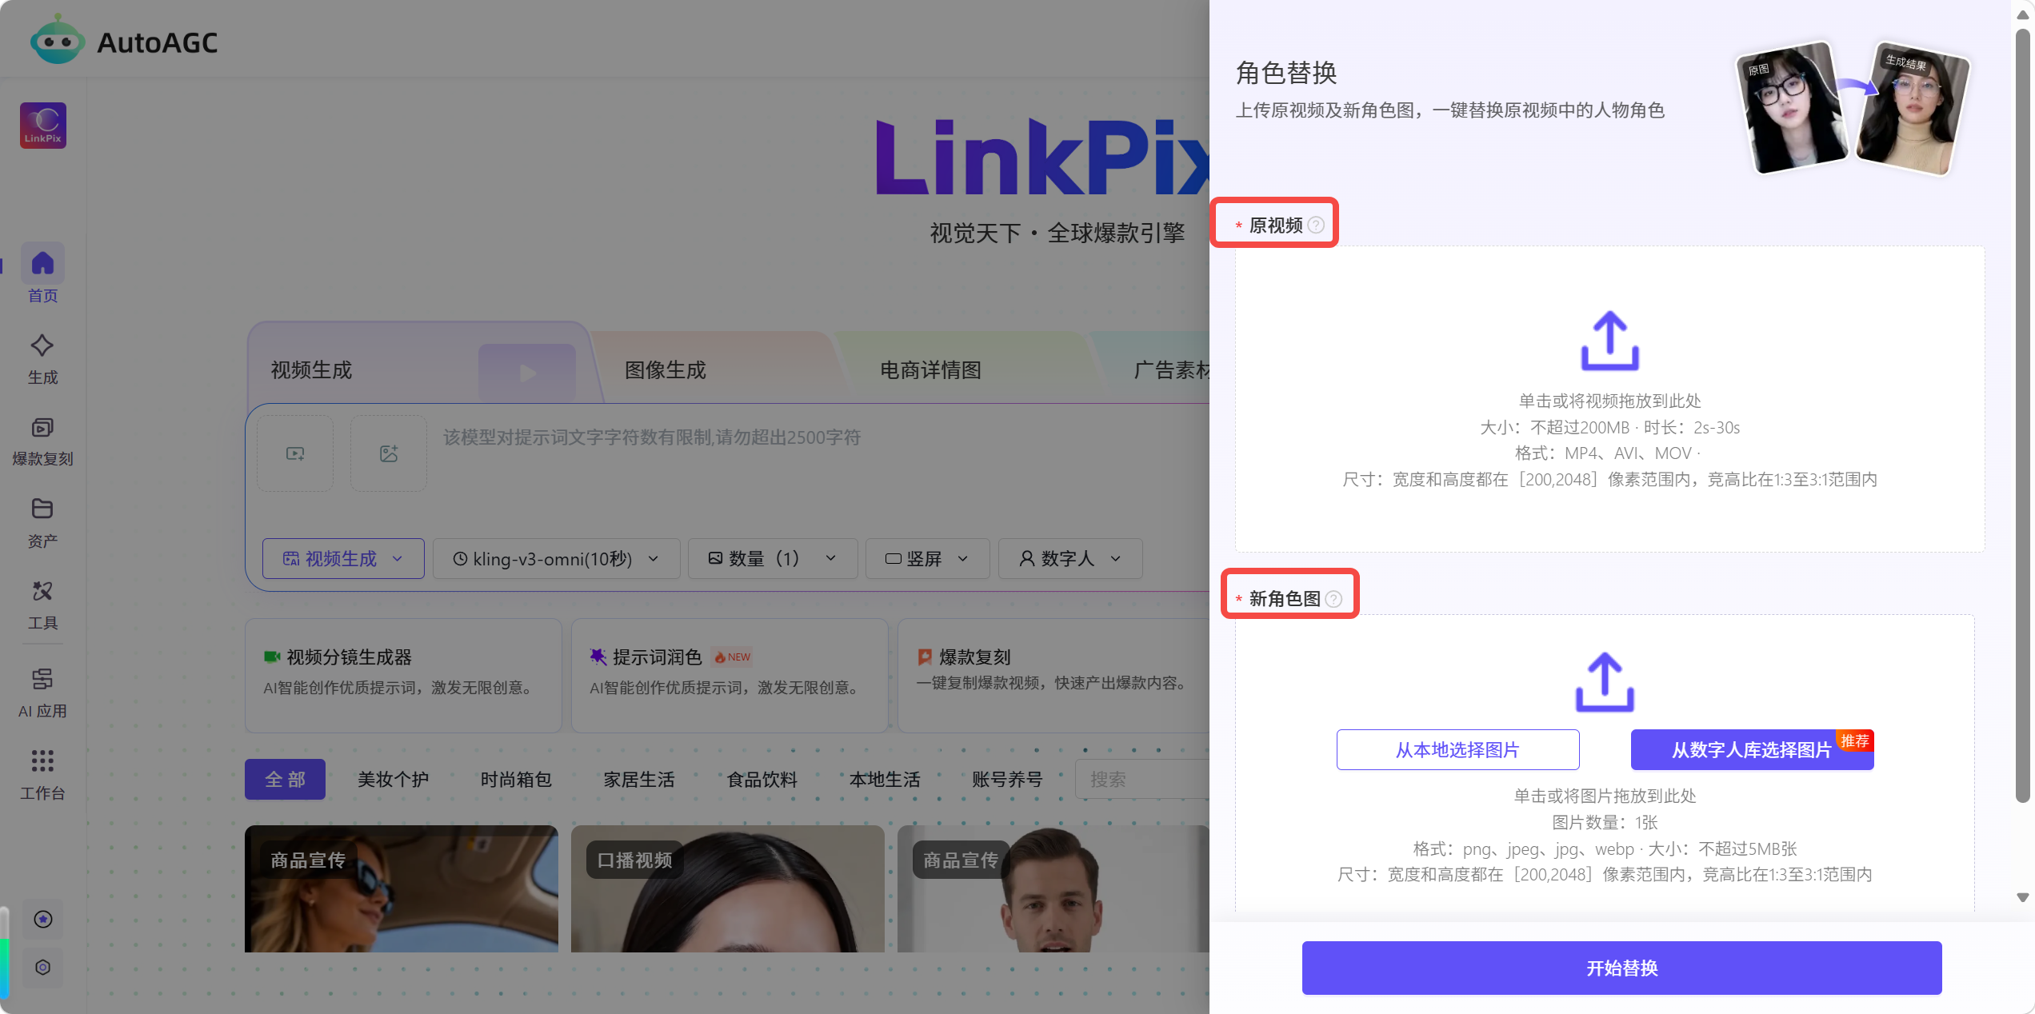The width and height of the screenshot is (2035, 1014).
Task: Open the 数量 (1) dropdown
Action: pyautogui.click(x=773, y=558)
